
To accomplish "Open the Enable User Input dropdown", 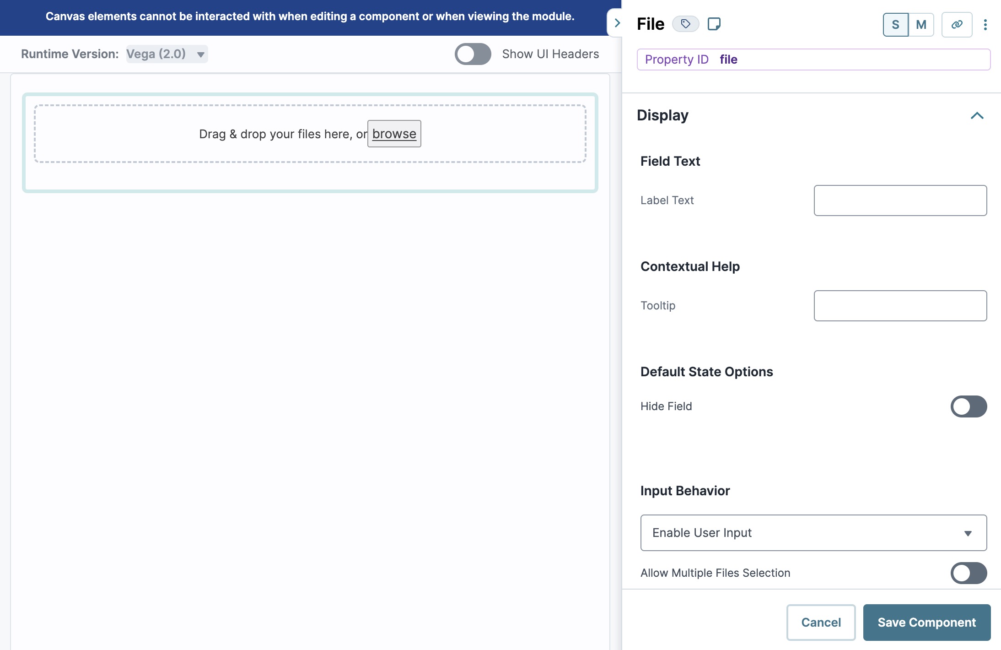I will tap(813, 533).
